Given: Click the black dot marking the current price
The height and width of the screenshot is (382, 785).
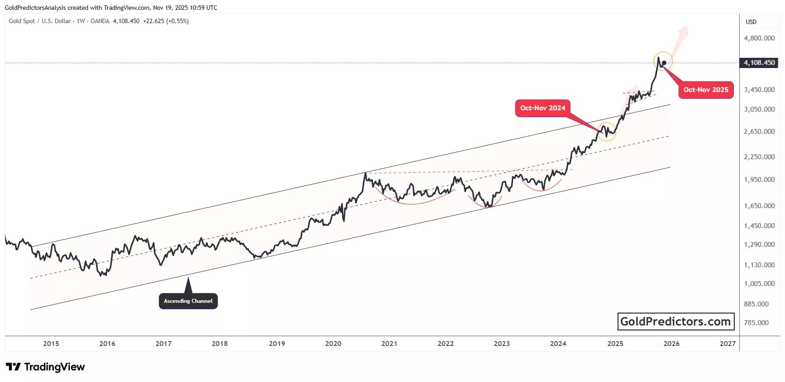Looking at the screenshot, I should (664, 63).
